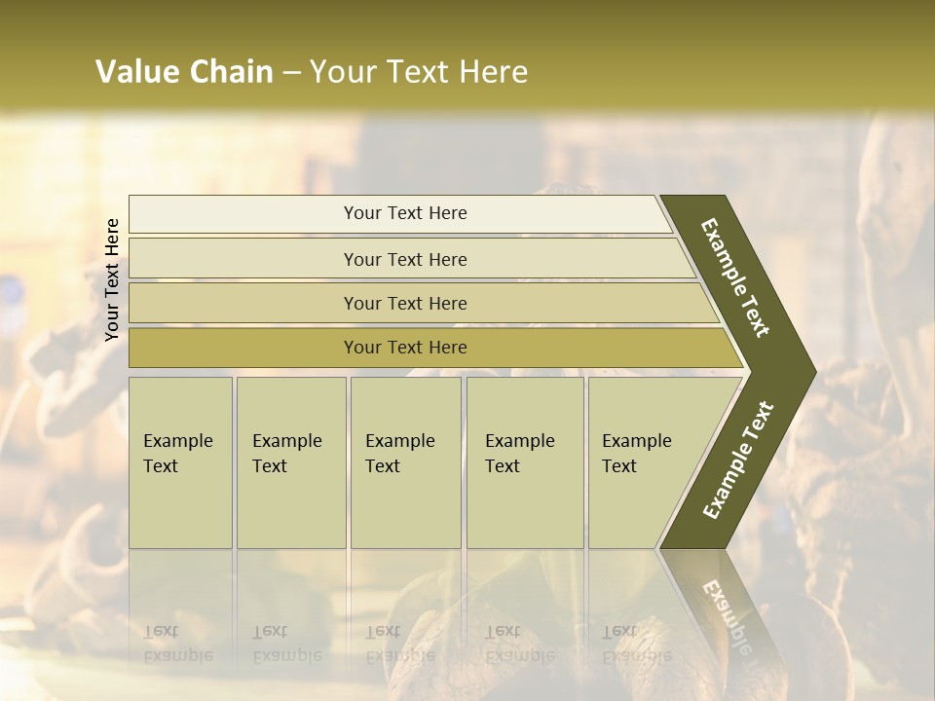Click the reflection under the first column

pos(181,608)
